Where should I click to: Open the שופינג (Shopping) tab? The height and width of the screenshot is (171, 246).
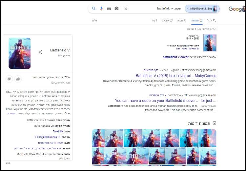pos(167,20)
